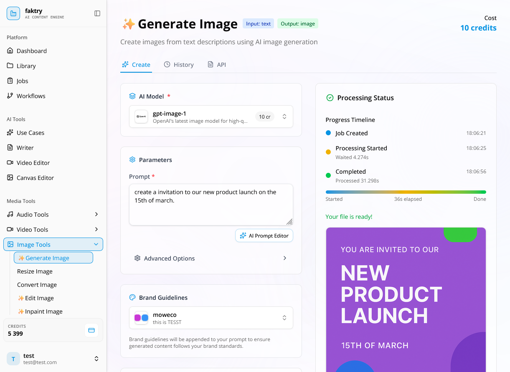Expand the Video Tools submenu chevron

tap(96, 229)
